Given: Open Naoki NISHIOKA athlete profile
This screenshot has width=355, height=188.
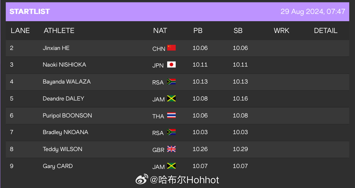Looking at the screenshot, I should pos(64,64).
